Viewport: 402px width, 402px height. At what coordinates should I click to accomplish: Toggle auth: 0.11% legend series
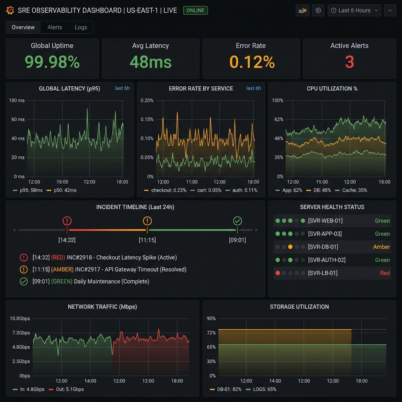(241, 190)
